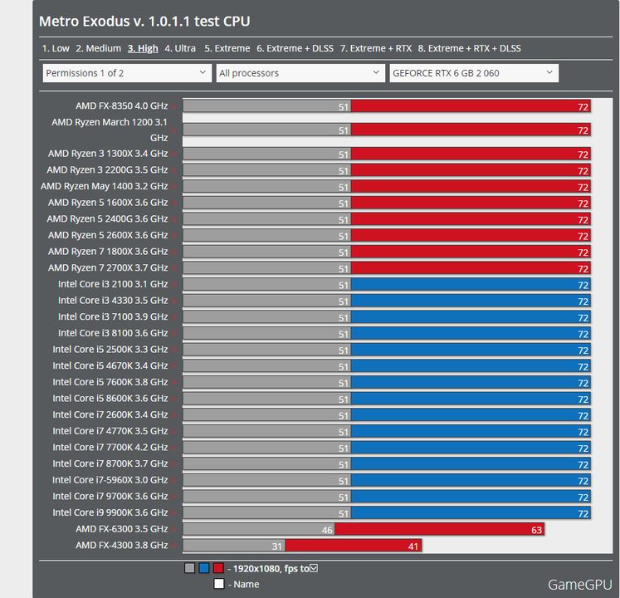
Task: Switch to 7. Extreme + RTX tab
Action: click(376, 48)
